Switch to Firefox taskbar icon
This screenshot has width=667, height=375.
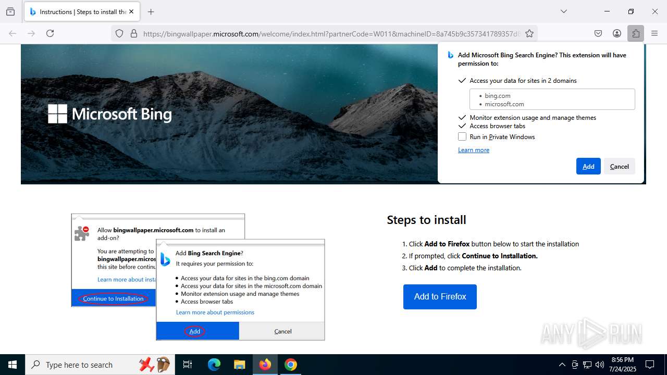[265, 365]
